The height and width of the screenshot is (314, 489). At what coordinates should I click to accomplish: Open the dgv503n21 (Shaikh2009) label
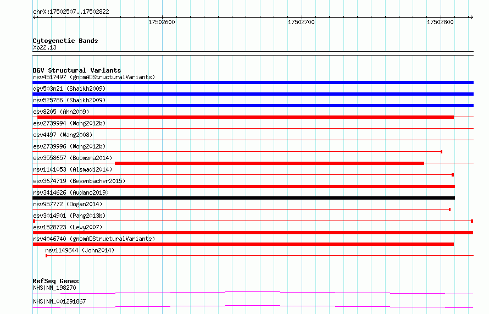[69, 89]
